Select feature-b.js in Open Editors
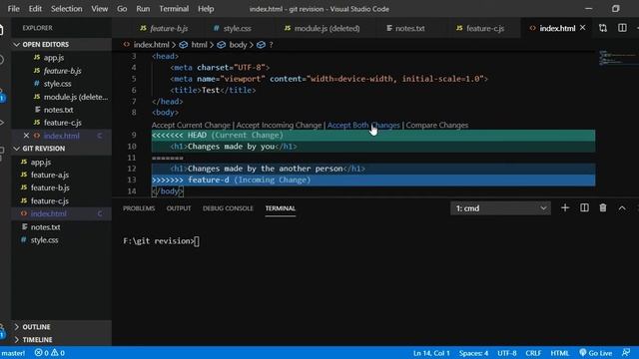 [x=61, y=71]
